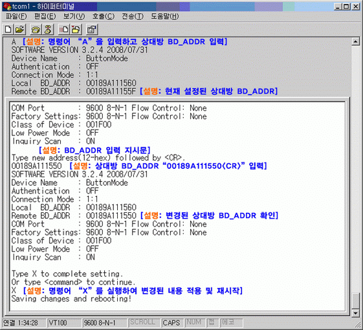The image size is (363, 330).
Task: Click the Disconnect toolbar icon
Action: coord(48,29)
